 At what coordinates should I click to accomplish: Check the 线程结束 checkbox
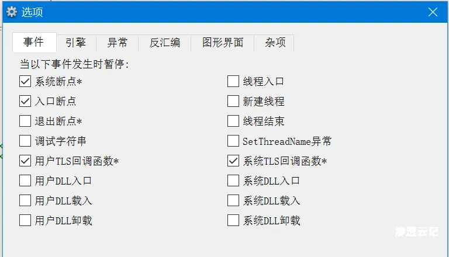pos(233,121)
